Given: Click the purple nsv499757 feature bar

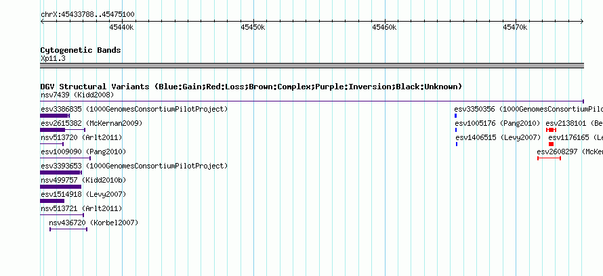Looking at the screenshot, I should click(61, 187).
